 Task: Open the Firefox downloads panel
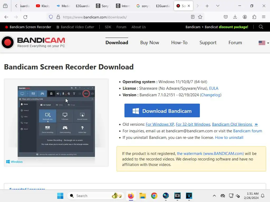tap(235, 17)
